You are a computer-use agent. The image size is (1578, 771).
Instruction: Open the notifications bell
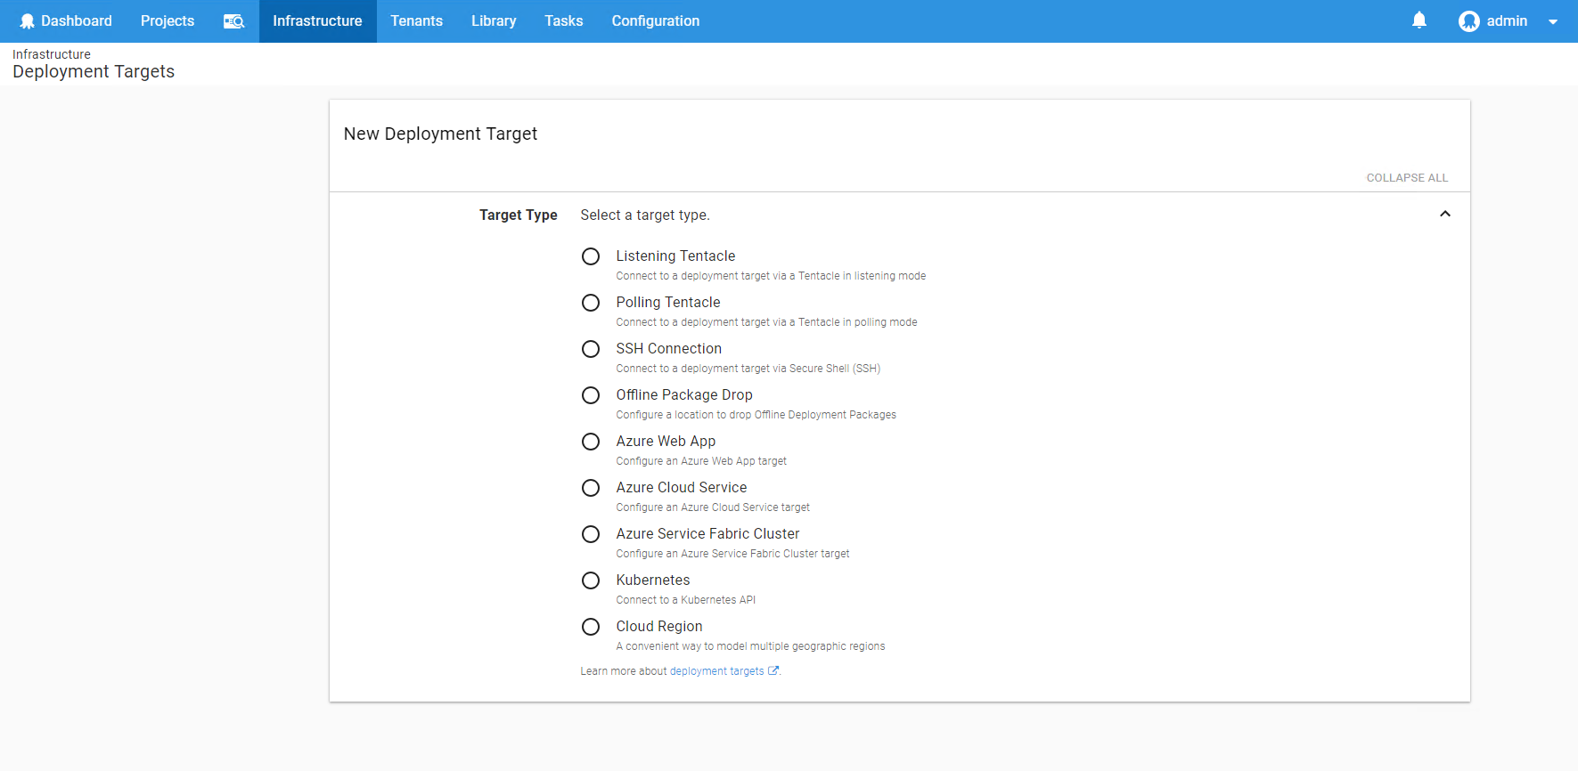click(x=1419, y=20)
